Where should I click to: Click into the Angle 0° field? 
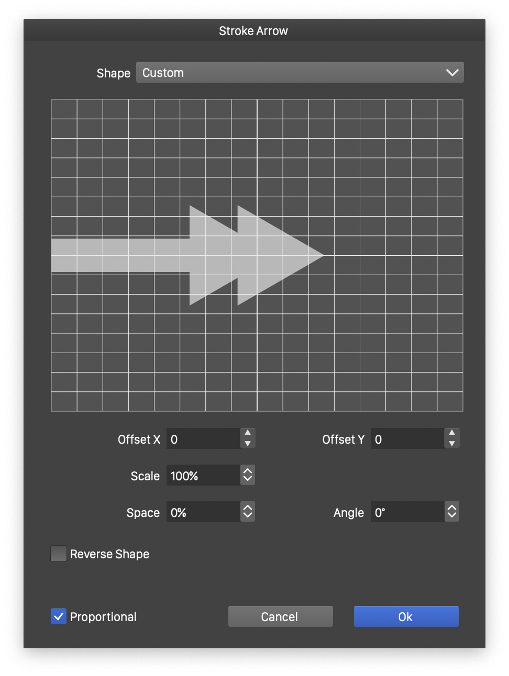407,512
